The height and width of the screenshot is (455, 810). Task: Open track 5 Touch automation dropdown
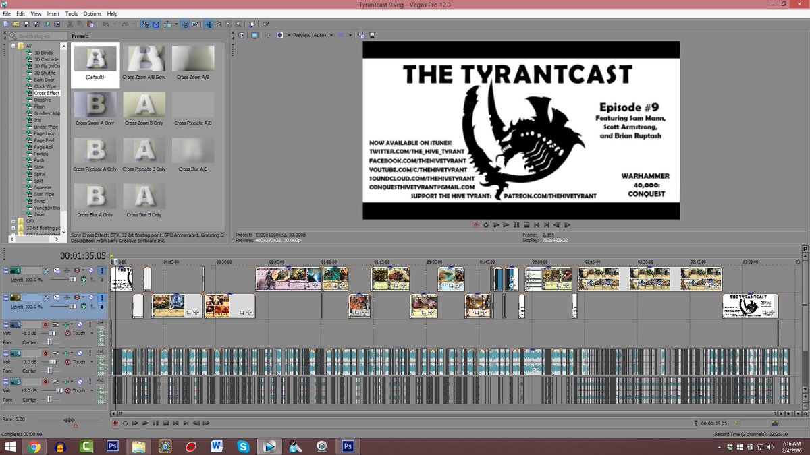pyautogui.click(x=92, y=390)
